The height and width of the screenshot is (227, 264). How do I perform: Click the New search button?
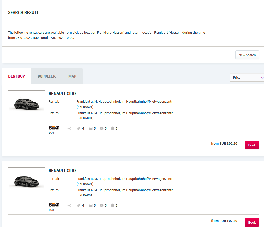tap(247, 55)
